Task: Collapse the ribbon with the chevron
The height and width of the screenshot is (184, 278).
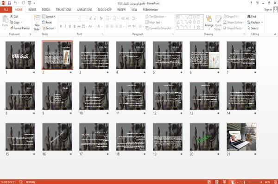Action: [x=275, y=34]
